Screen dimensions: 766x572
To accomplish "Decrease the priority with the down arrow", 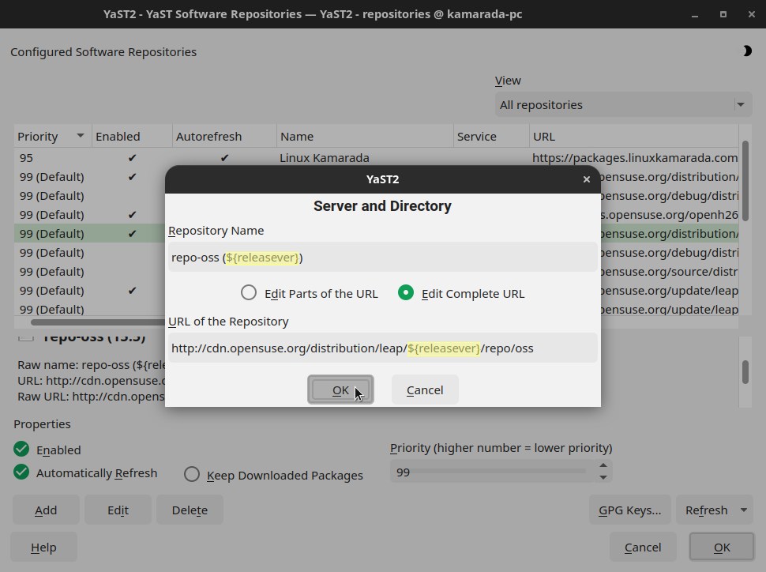I will 603,477.
